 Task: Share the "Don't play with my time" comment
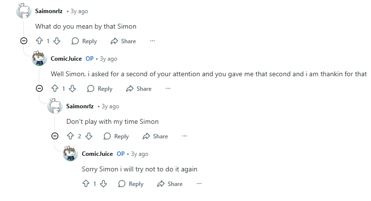click(155, 136)
